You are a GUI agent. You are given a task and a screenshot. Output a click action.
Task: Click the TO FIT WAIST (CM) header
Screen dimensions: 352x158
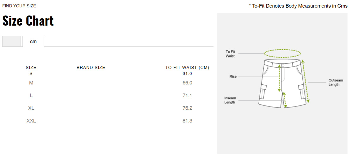point(187,68)
